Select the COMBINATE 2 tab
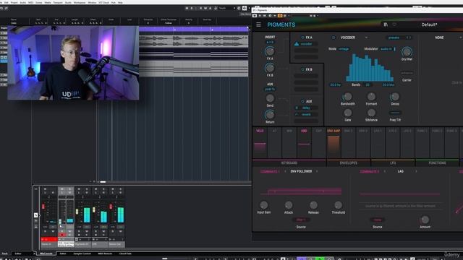 [369, 172]
